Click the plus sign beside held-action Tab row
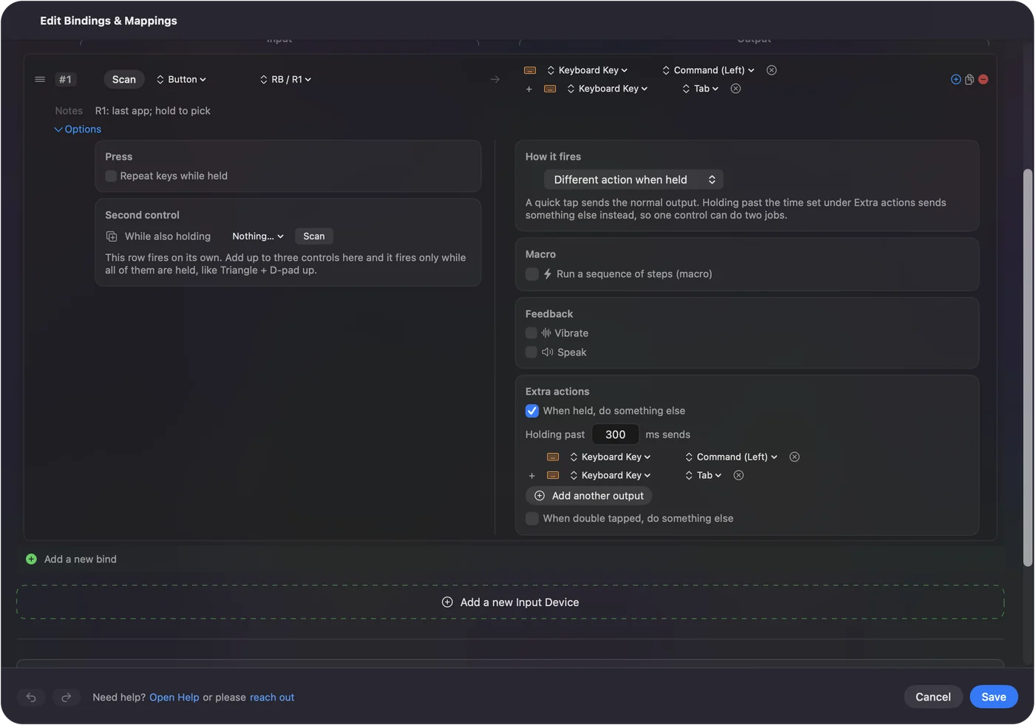 532,475
